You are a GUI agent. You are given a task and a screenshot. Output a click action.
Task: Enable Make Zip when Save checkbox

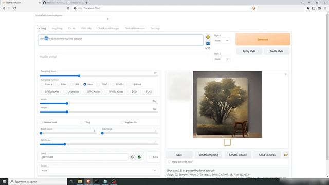coord(169,162)
